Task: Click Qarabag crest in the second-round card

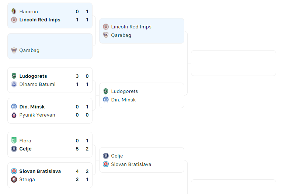Action: point(106,35)
